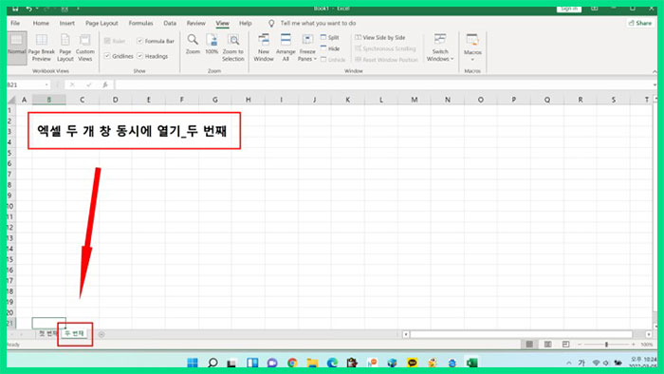Open the Formulas ribbon tab
The height and width of the screenshot is (374, 664).
[x=140, y=24]
